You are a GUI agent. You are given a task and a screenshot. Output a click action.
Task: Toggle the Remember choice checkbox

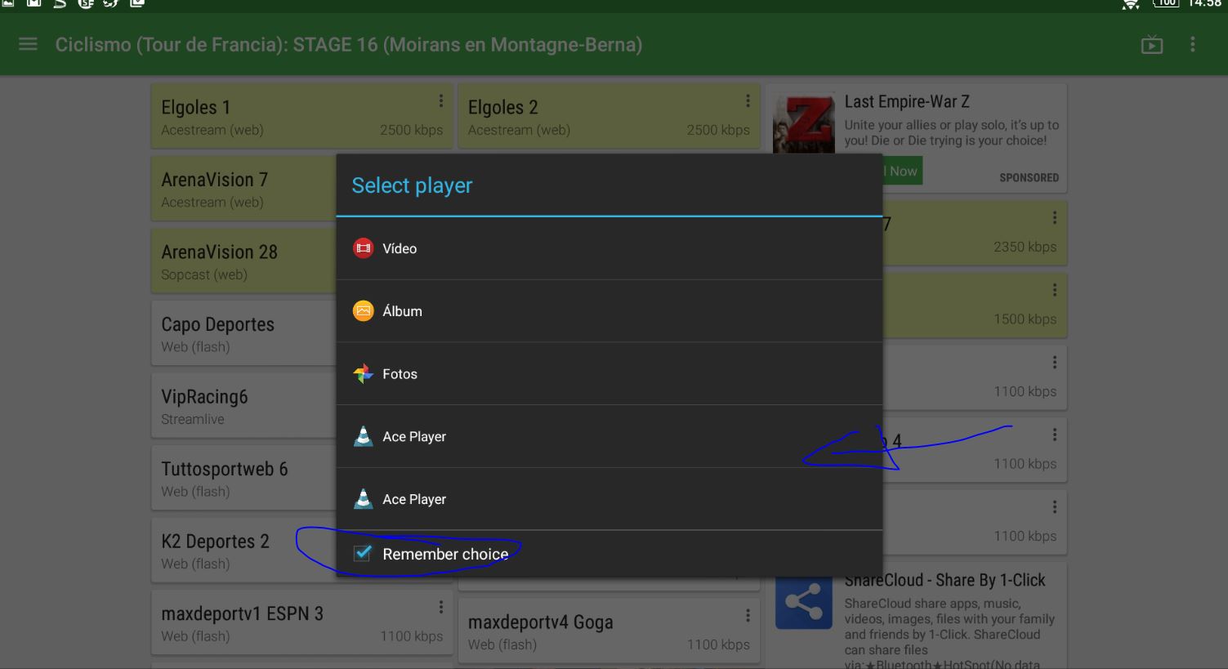coord(363,554)
